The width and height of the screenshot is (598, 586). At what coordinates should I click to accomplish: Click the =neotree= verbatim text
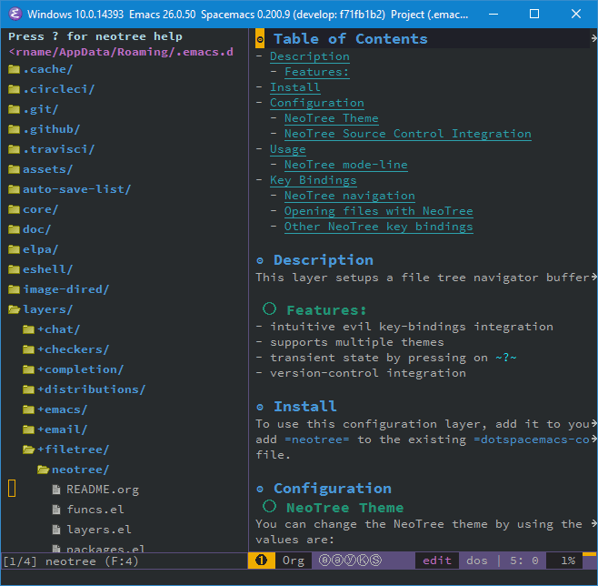click(317, 439)
